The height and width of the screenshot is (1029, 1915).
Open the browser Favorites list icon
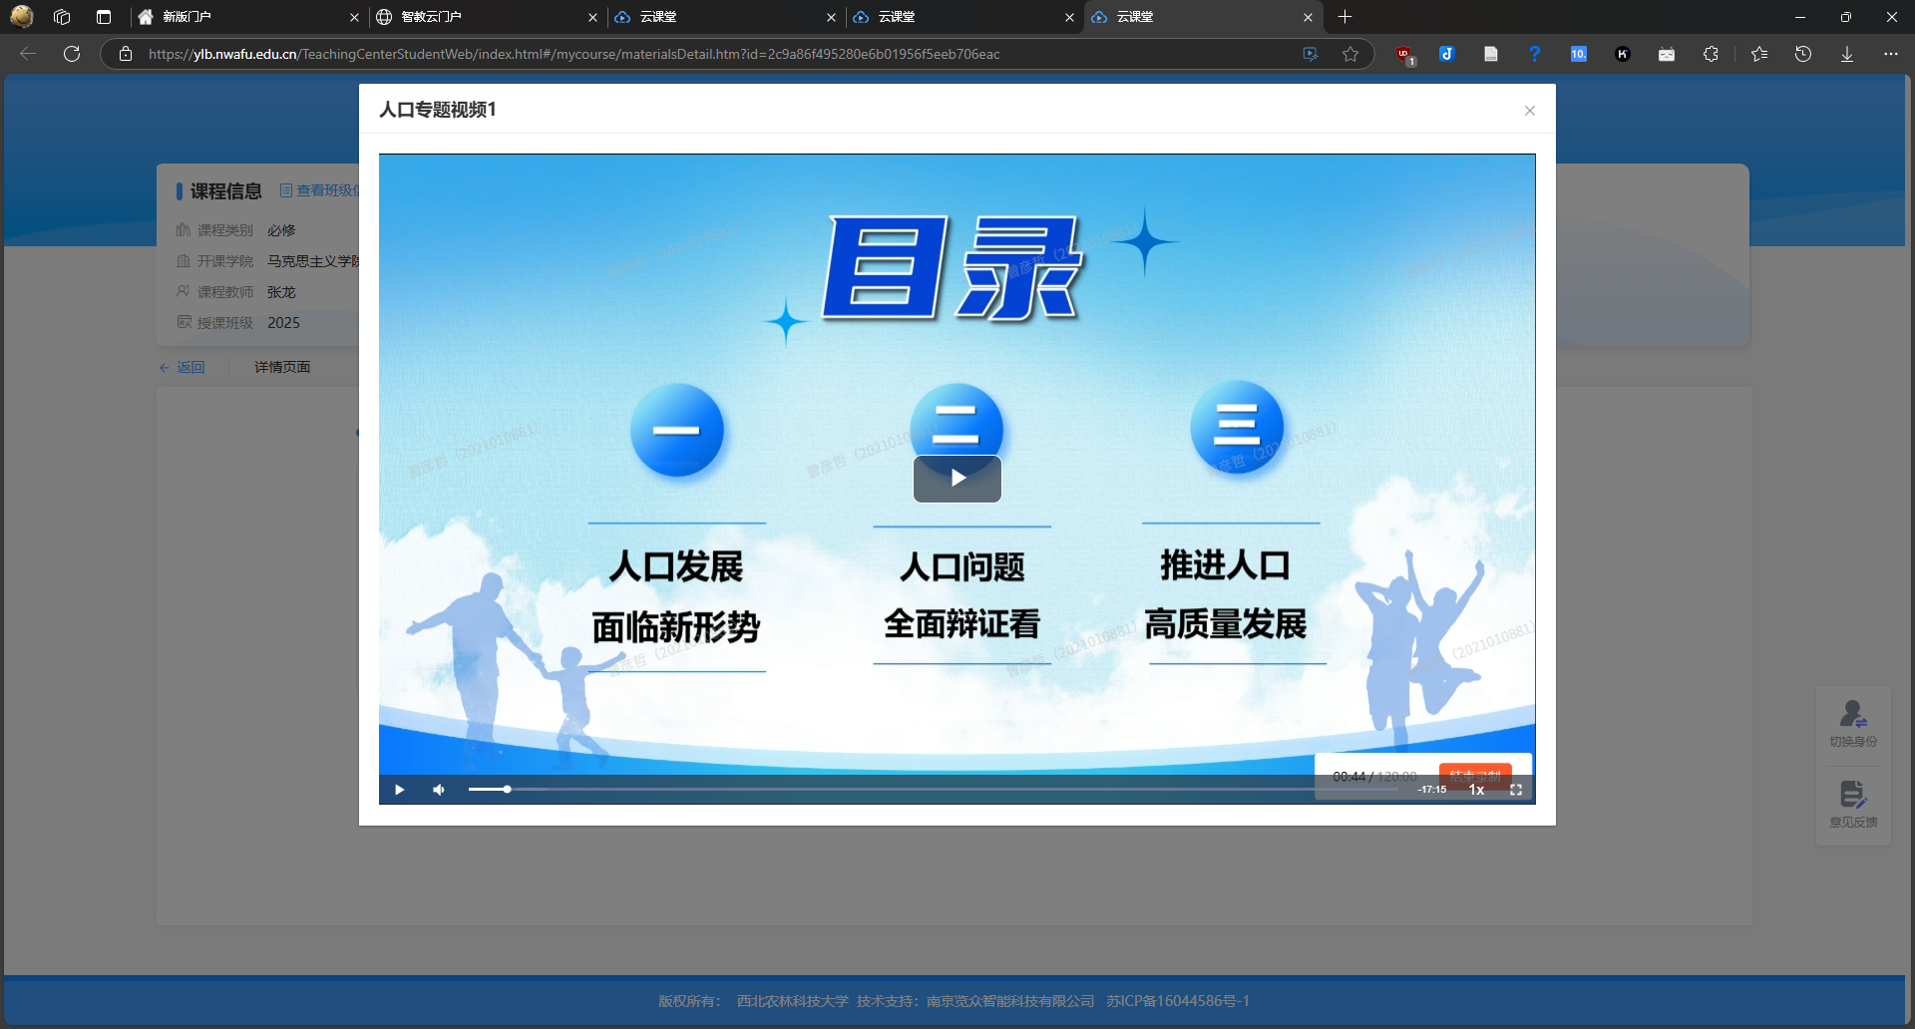(x=1759, y=55)
